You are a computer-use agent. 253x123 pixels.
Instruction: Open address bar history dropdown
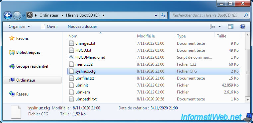[156, 16]
